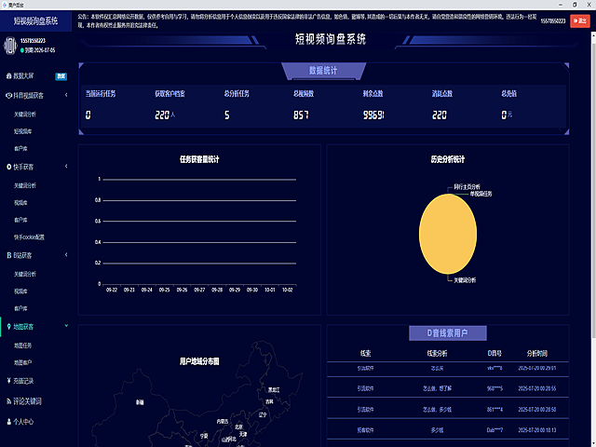
Task: Click the 数据统计 header tab
Action: coord(322,70)
